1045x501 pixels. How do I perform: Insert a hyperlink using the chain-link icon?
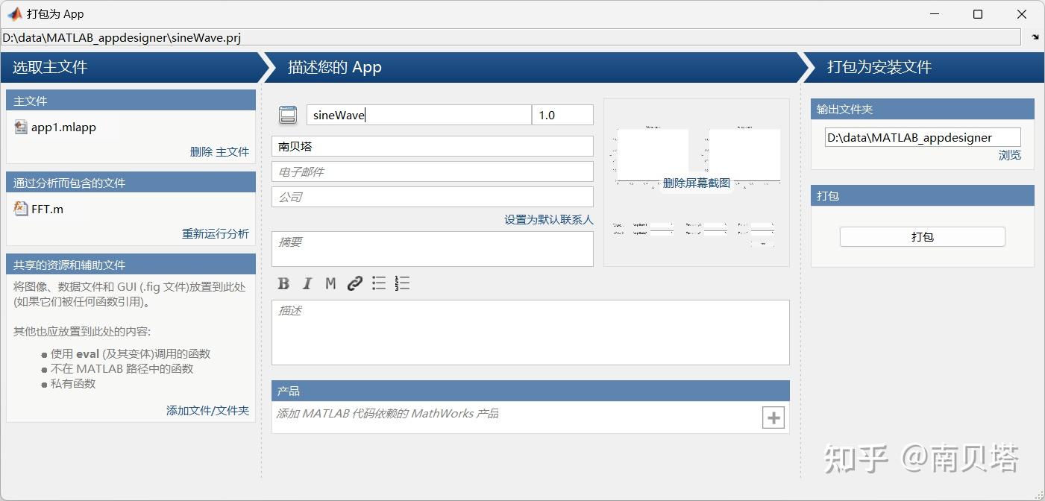click(354, 283)
